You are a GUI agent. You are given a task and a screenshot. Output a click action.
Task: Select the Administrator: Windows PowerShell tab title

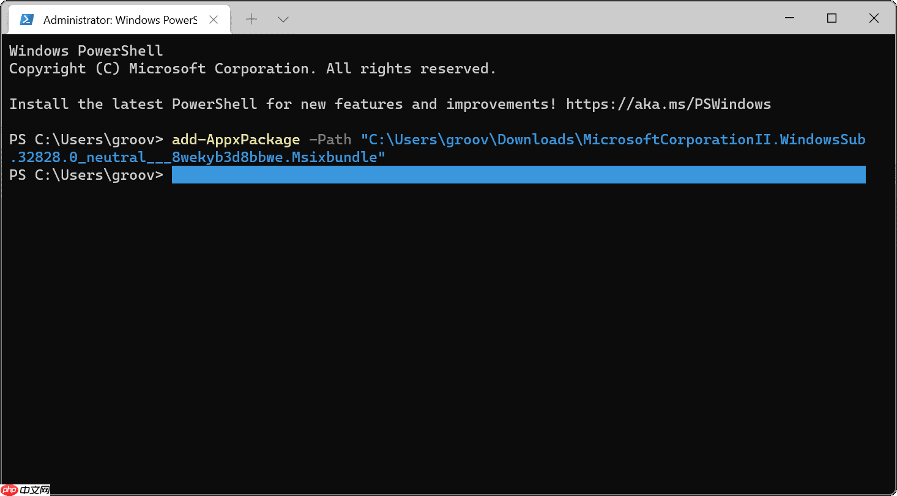[x=121, y=20]
